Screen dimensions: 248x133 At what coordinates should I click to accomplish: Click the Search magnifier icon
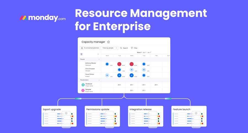tap(121, 48)
